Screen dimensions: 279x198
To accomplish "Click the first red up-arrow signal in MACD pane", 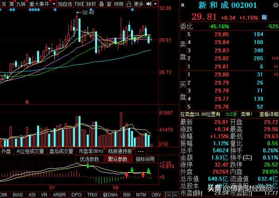I will pos(126,175).
